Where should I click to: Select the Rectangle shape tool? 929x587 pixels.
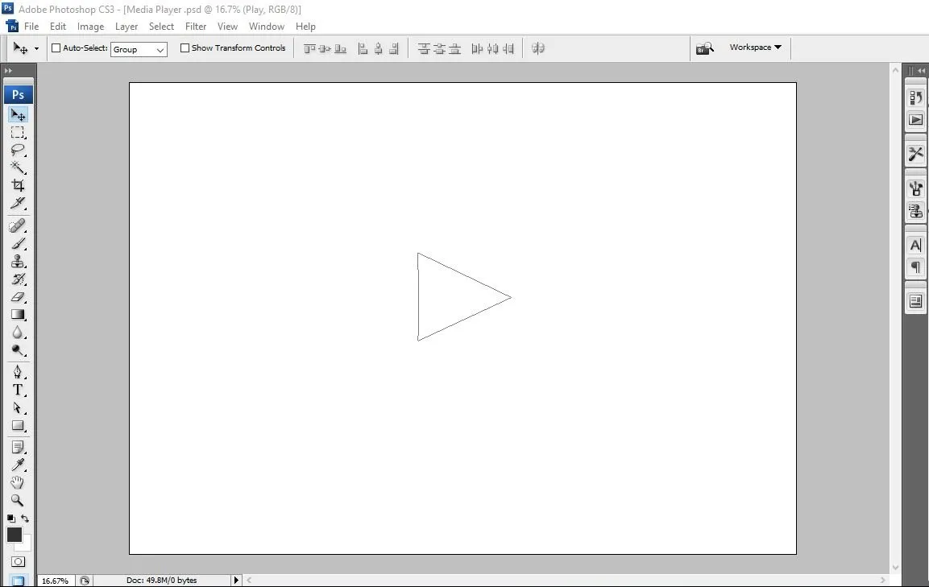pyautogui.click(x=18, y=425)
